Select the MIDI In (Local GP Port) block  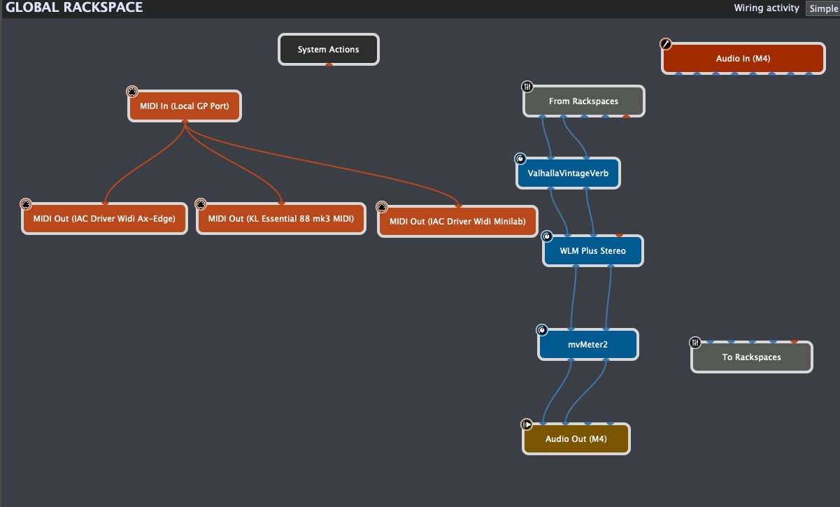coord(185,106)
